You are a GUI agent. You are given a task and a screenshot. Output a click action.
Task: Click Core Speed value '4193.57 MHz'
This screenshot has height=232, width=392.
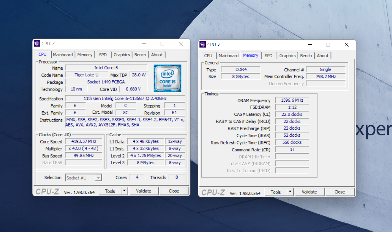pyautogui.click(x=84, y=141)
